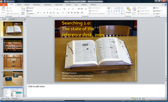Click Convert to SmartArt

click(x=97, y=14)
